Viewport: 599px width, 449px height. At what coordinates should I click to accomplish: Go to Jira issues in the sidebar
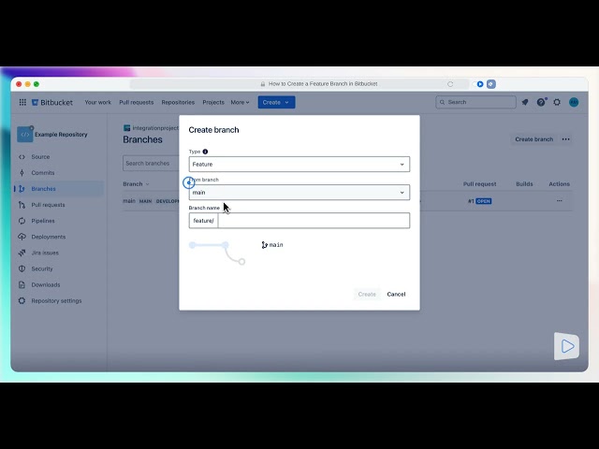click(x=45, y=253)
